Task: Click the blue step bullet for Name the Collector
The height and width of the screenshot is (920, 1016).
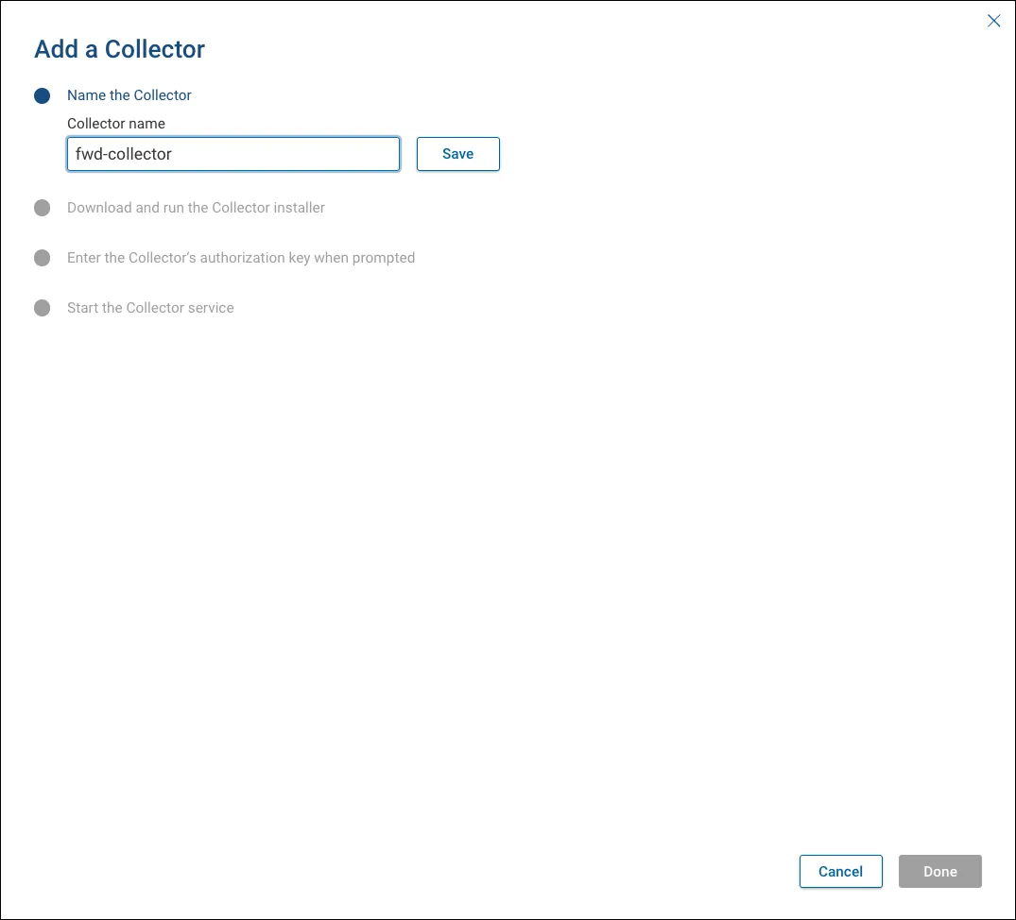Action: pos(43,95)
